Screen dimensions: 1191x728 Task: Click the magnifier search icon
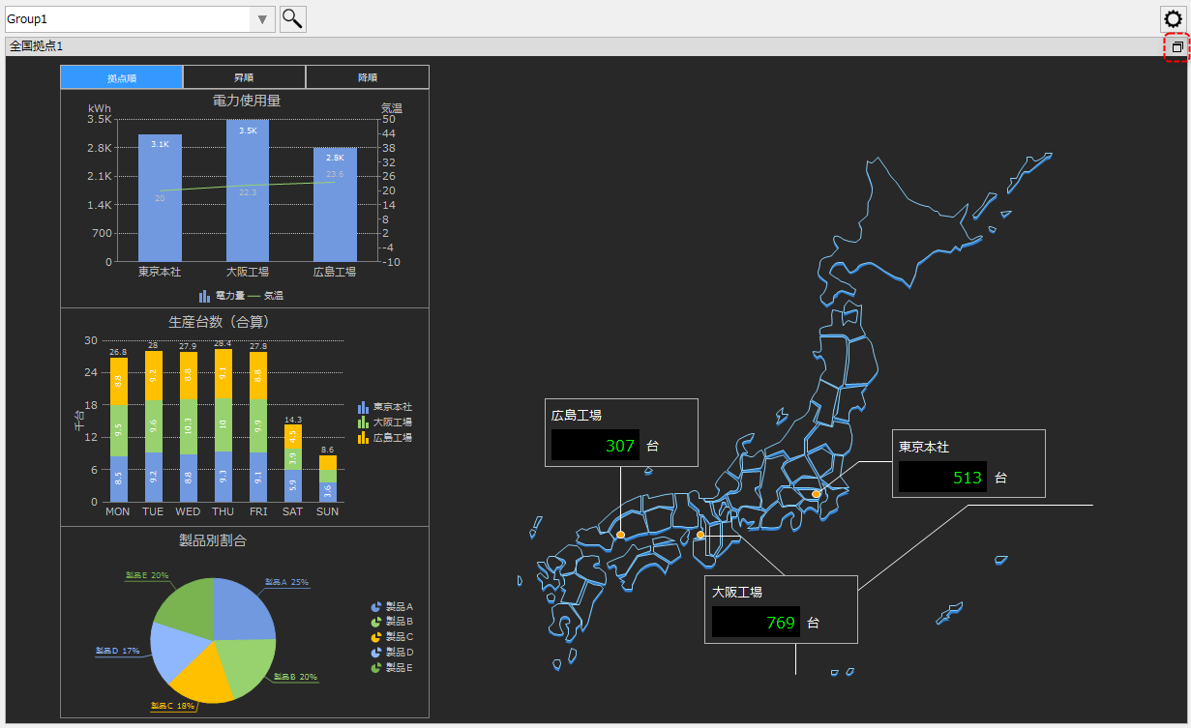[292, 19]
